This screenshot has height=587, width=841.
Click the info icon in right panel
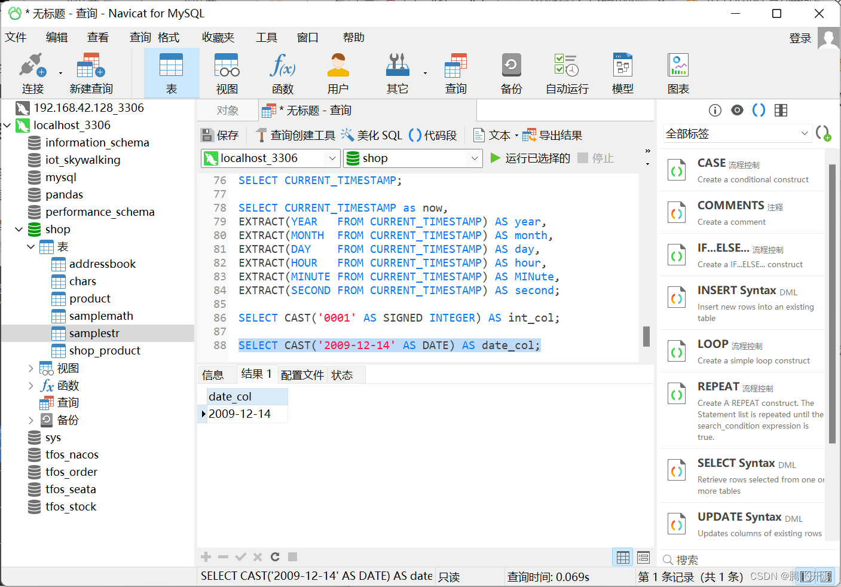(715, 110)
